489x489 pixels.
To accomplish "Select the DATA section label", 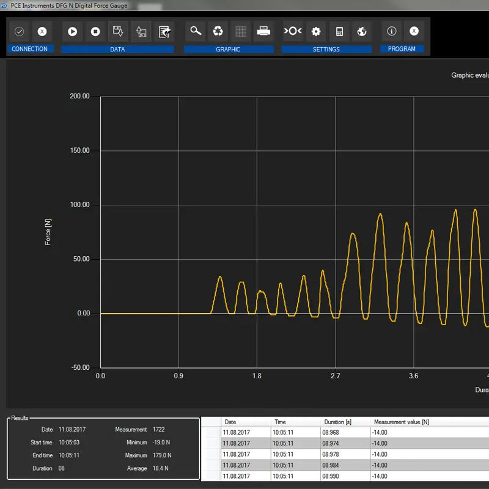I will (117, 49).
